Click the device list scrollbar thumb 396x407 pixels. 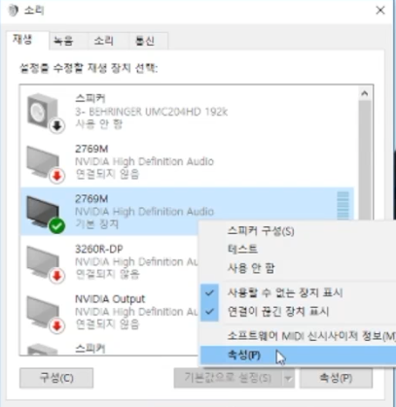coord(365,160)
